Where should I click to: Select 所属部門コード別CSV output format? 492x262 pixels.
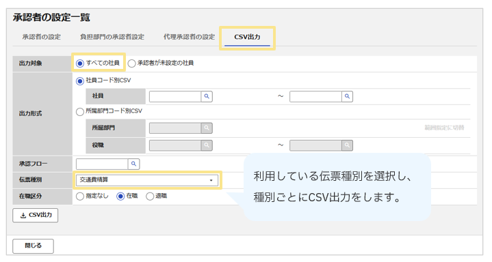tap(80, 112)
